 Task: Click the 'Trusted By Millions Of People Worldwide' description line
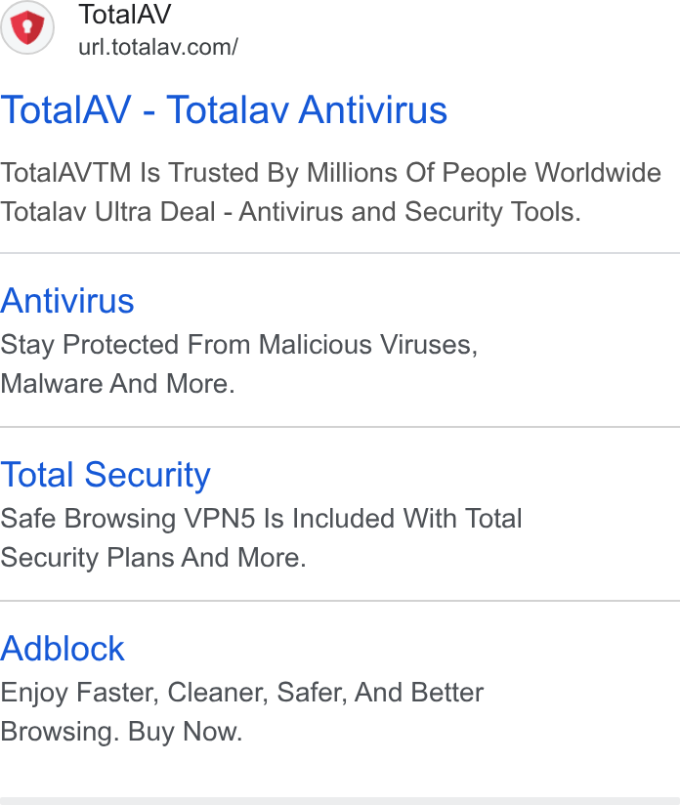click(x=331, y=173)
